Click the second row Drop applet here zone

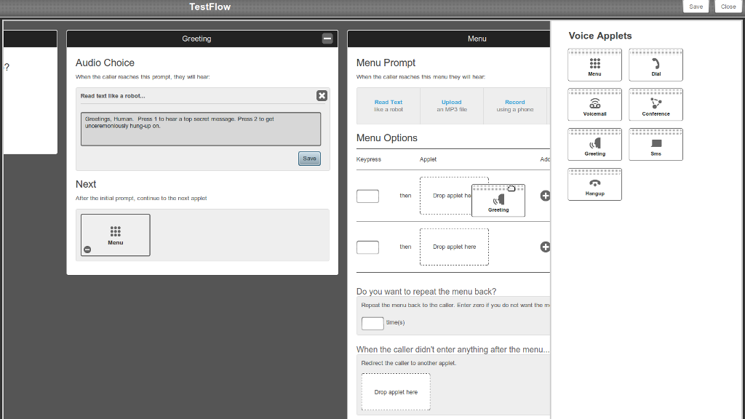[454, 247]
